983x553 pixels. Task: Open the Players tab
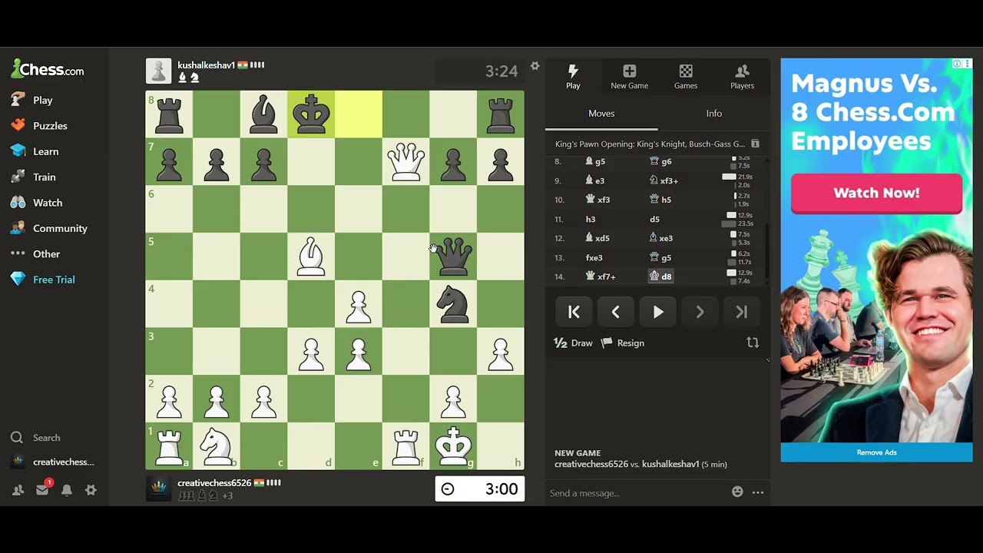(x=742, y=77)
